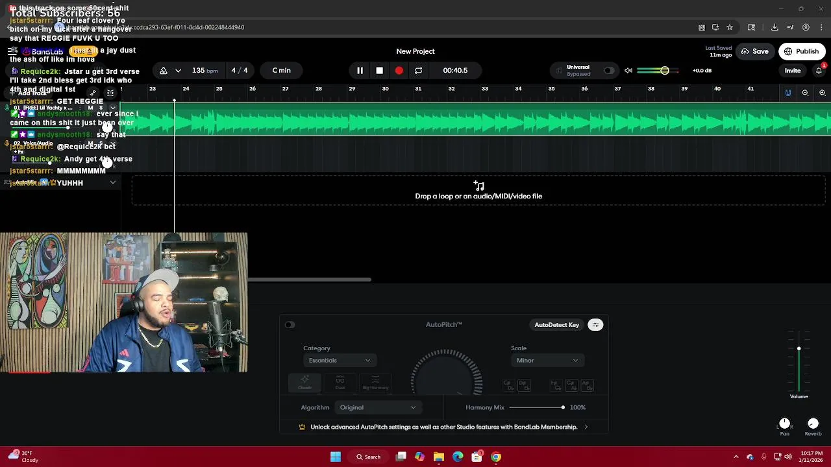Click the metronome icon
Image resolution: width=831 pixels, height=467 pixels.
164,71
